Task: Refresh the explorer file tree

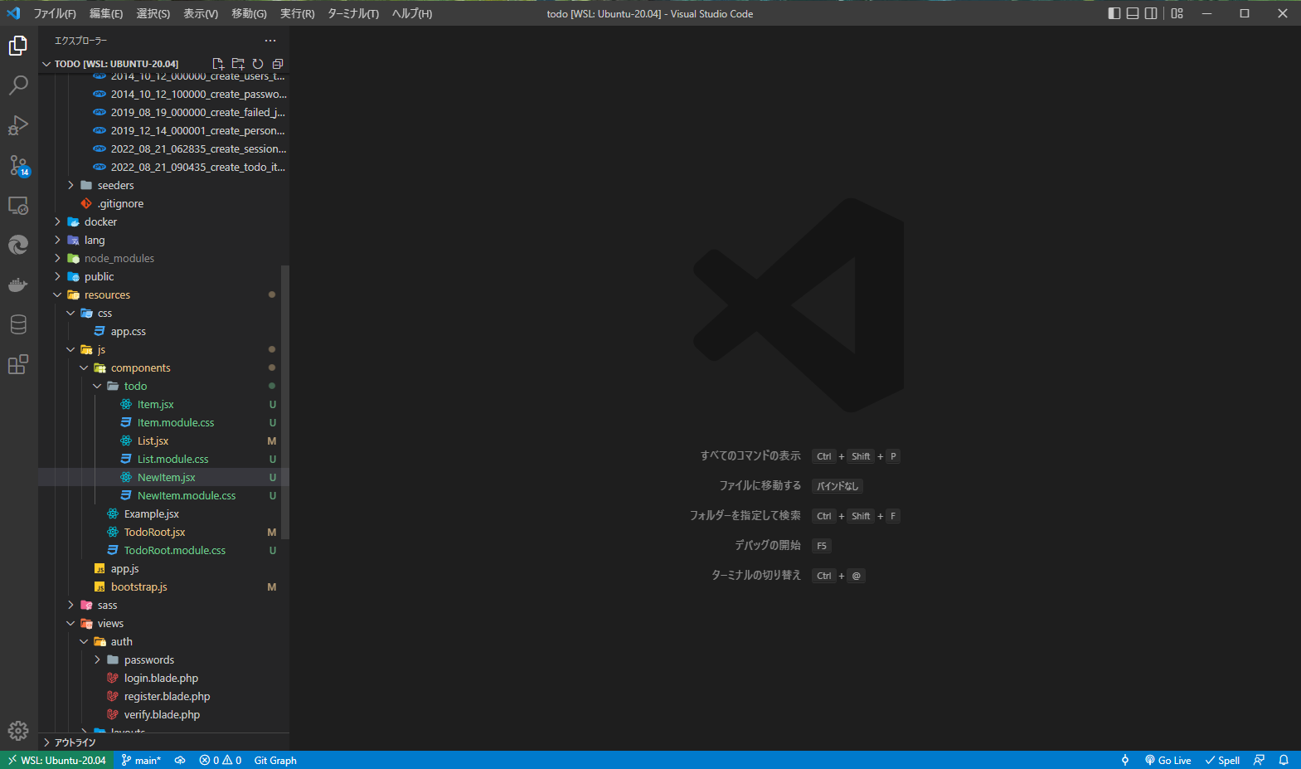Action: (x=258, y=64)
